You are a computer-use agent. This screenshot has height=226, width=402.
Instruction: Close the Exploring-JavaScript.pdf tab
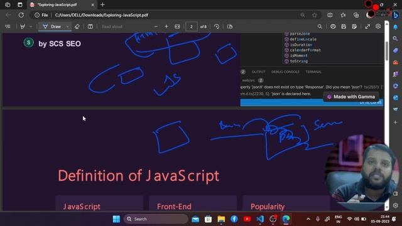(x=93, y=4)
